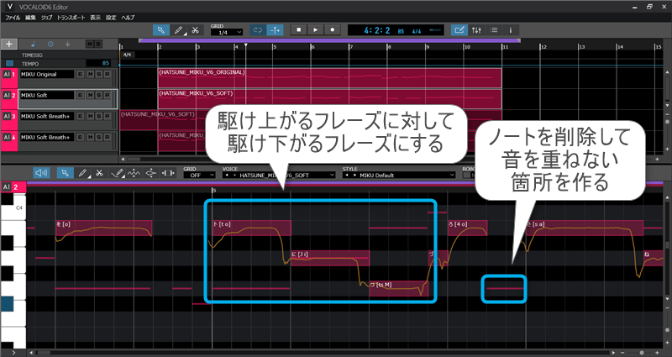Open the ヘルプ menu
This screenshot has height=357, width=672.
coord(128,18)
